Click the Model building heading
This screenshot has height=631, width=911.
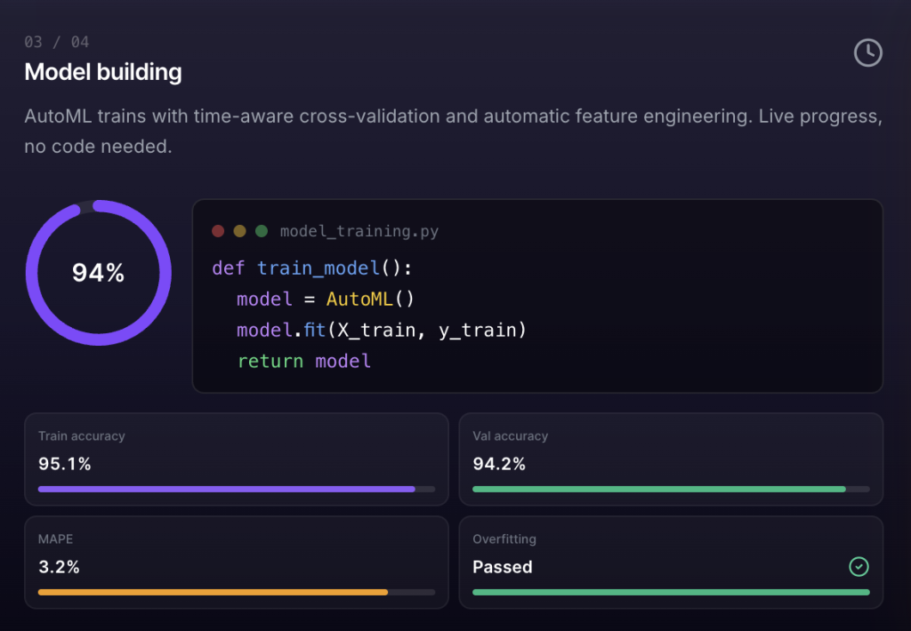pyautogui.click(x=103, y=72)
